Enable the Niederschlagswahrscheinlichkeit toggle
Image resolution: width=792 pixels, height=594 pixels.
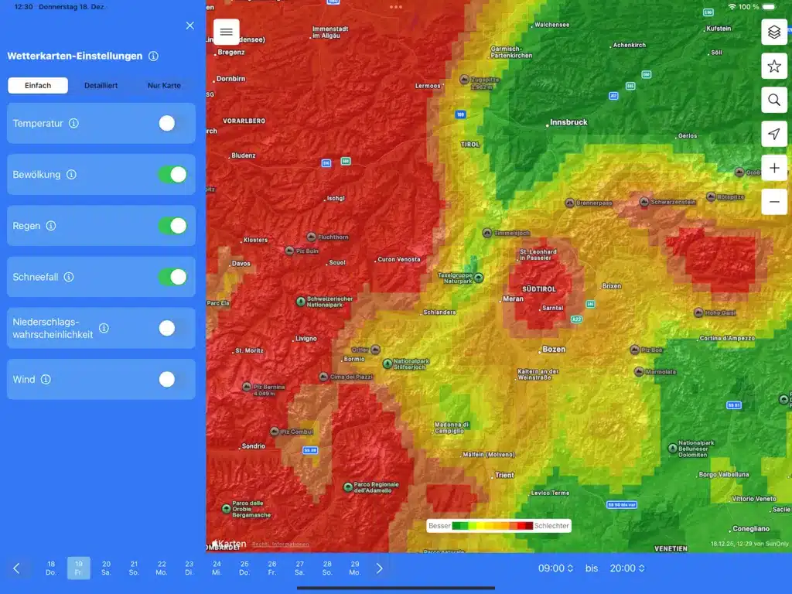coord(172,328)
